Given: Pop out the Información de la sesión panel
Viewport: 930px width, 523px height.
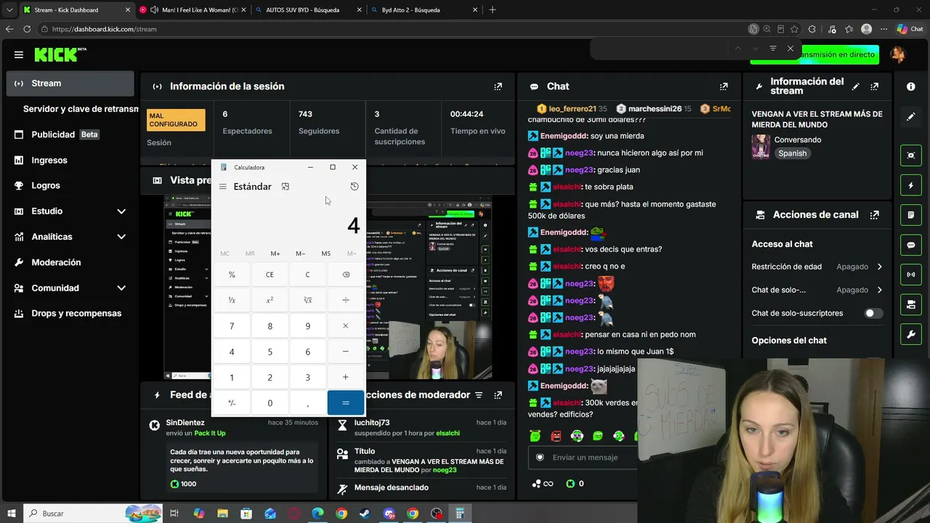Looking at the screenshot, I should click(498, 86).
